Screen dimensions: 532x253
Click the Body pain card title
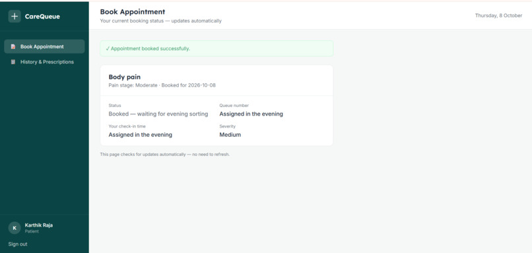tap(125, 77)
